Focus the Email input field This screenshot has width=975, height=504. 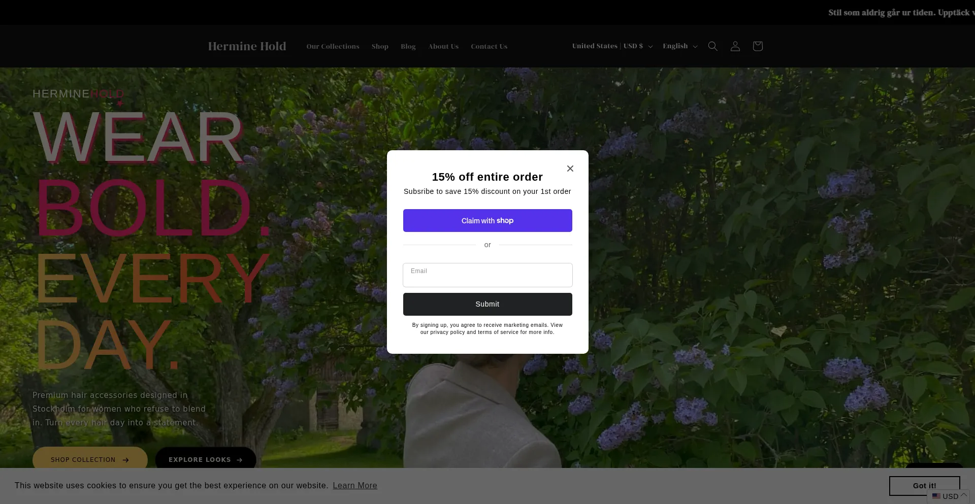pyautogui.click(x=487, y=275)
